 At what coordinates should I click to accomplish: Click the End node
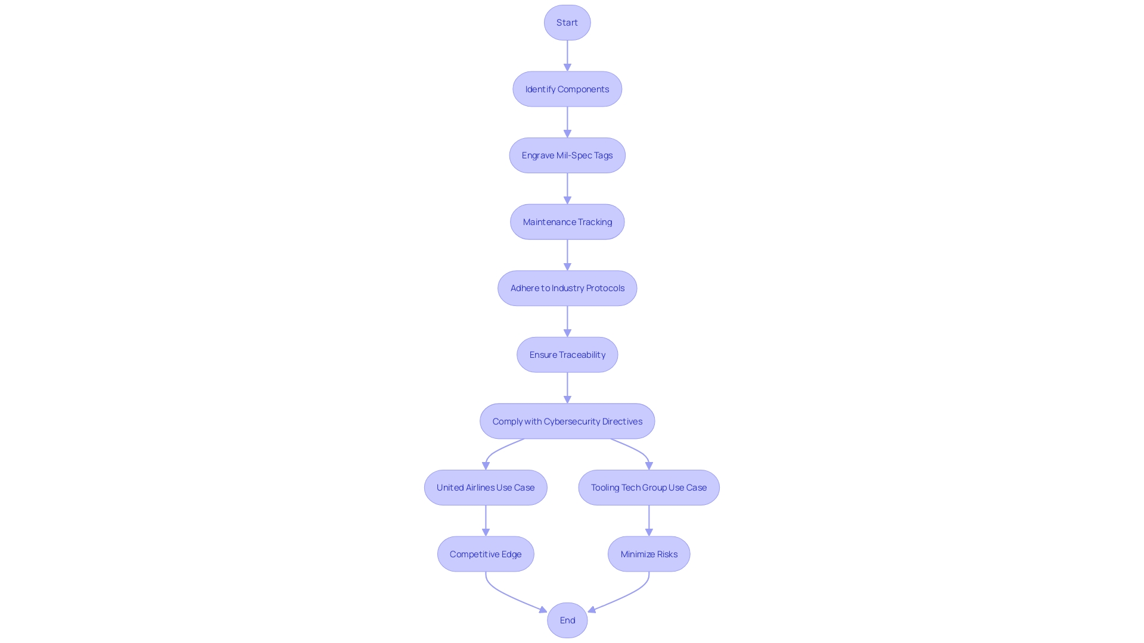pos(567,620)
